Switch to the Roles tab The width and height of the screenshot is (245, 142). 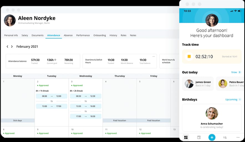pos(123,35)
